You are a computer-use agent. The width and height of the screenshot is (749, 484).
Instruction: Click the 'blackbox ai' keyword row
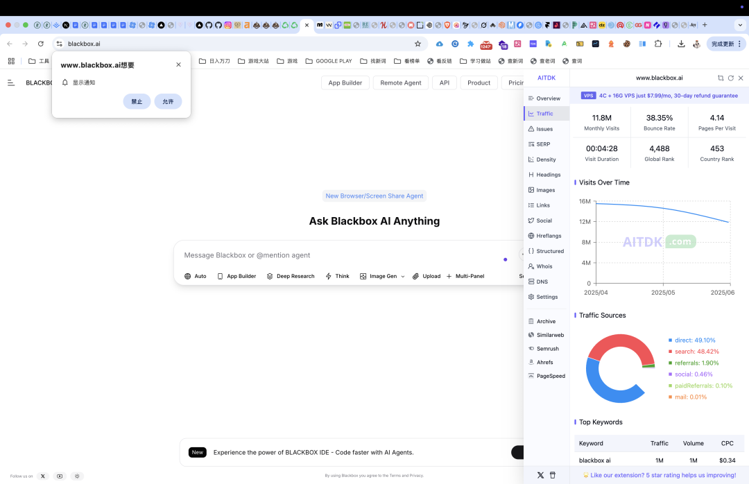[x=660, y=460]
